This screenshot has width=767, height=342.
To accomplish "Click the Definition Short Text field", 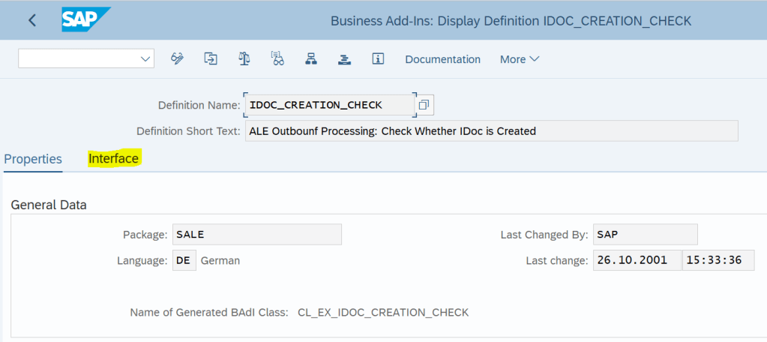I will click(x=491, y=130).
